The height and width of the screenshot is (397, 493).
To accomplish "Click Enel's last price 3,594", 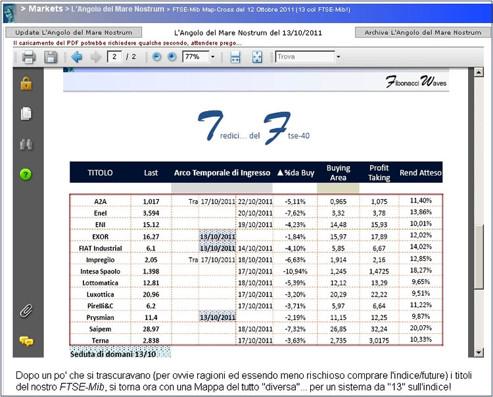I will [151, 213].
